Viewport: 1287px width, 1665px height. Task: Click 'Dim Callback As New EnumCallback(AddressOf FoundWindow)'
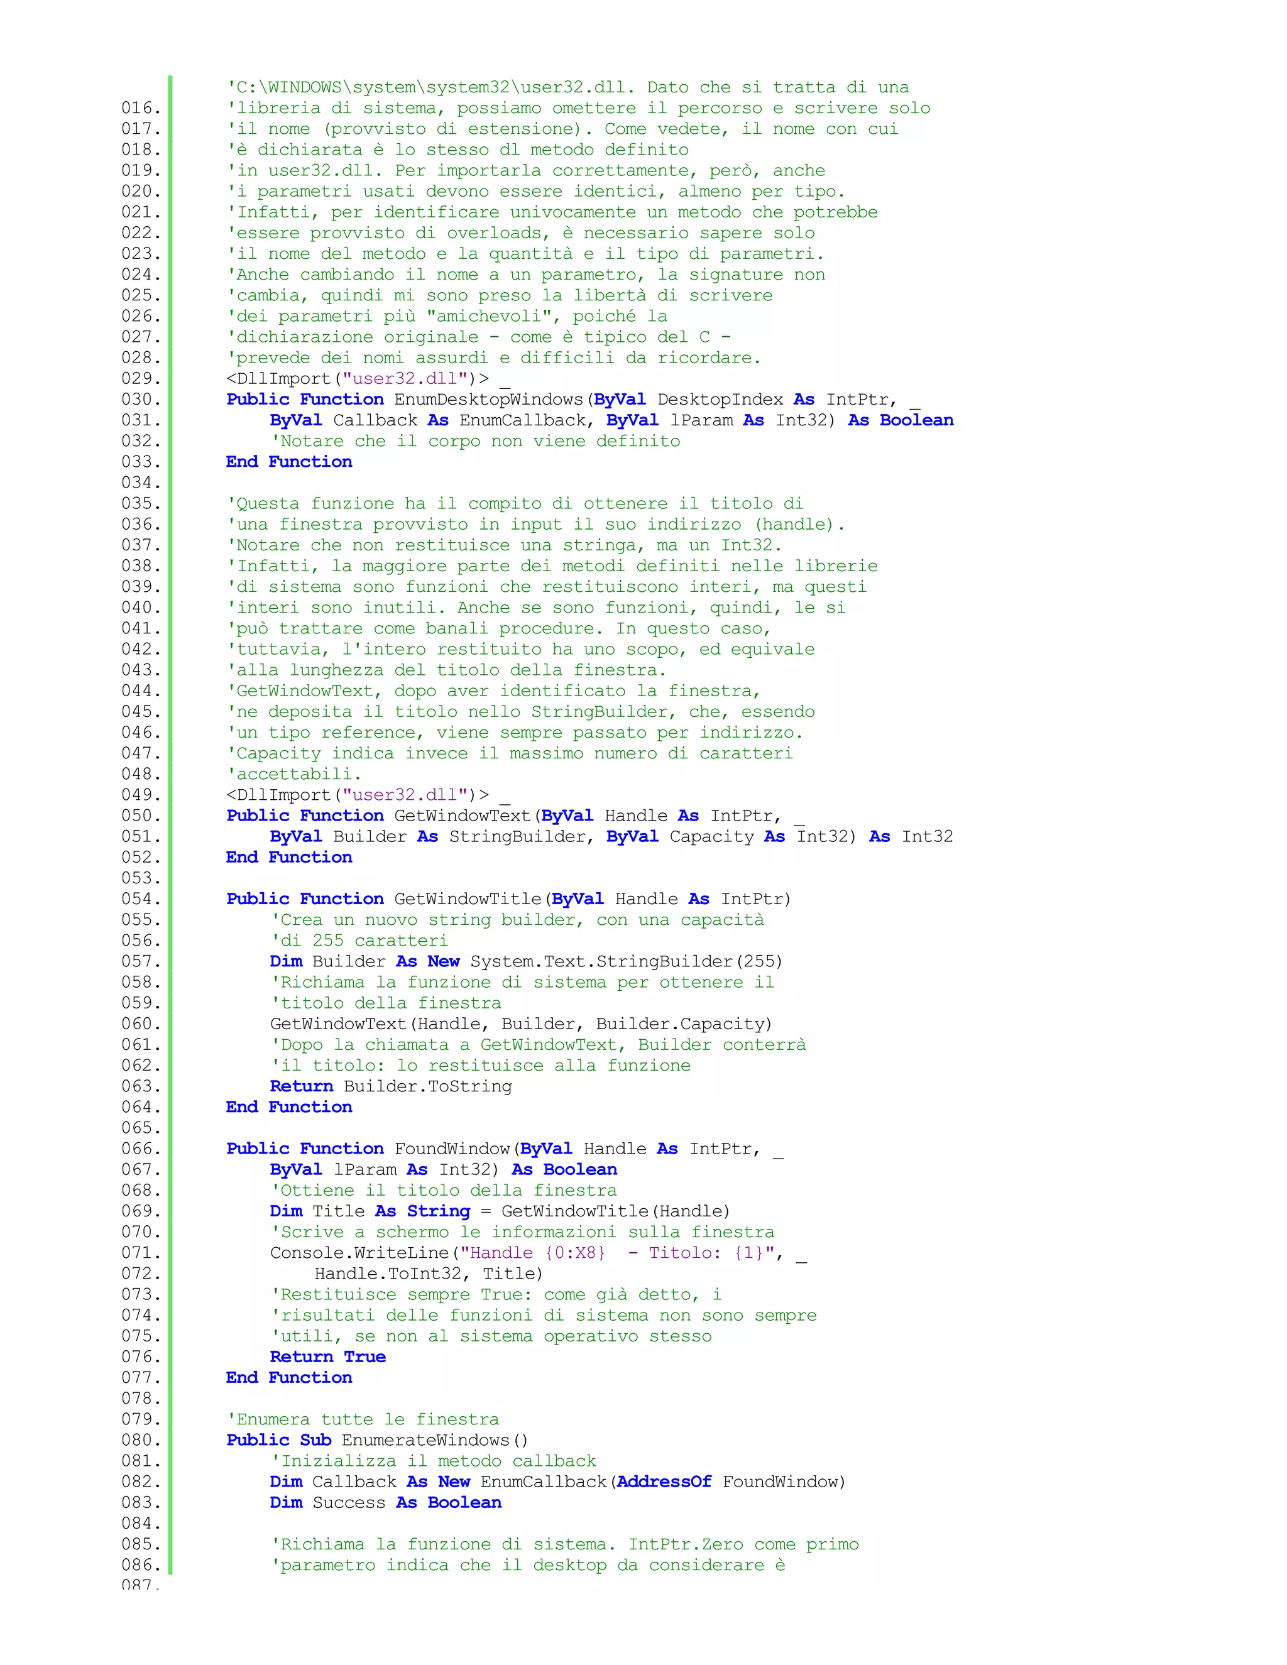coord(558,1482)
